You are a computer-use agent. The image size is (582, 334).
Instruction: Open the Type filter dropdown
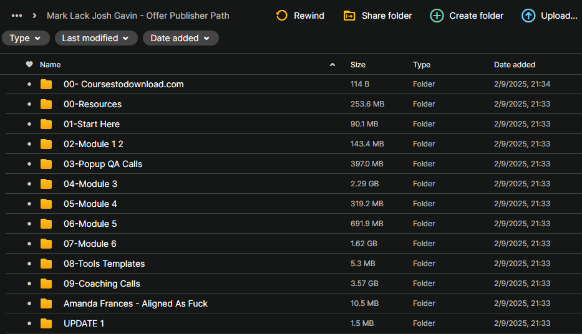coord(26,38)
